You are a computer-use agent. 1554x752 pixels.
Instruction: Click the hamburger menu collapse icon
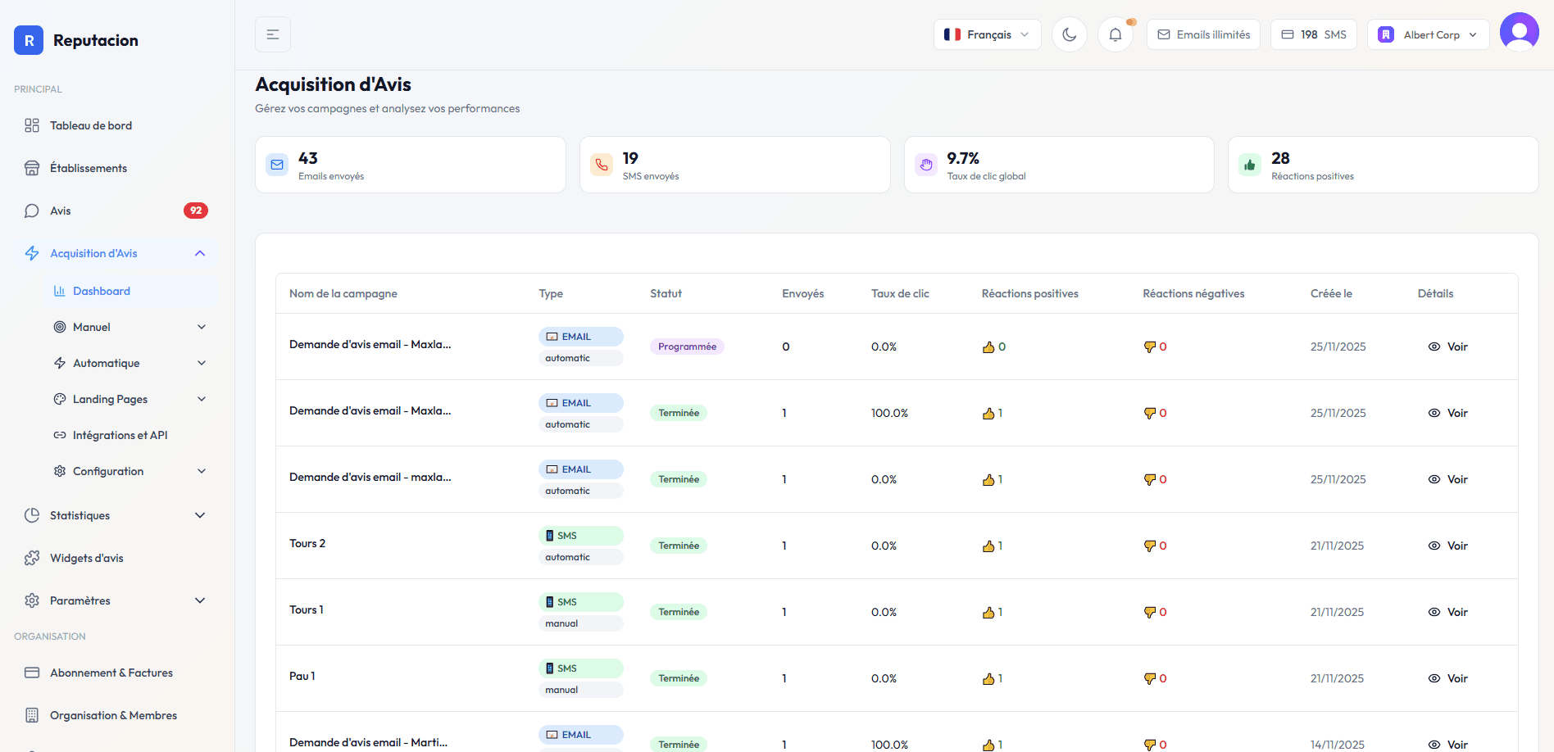[273, 34]
